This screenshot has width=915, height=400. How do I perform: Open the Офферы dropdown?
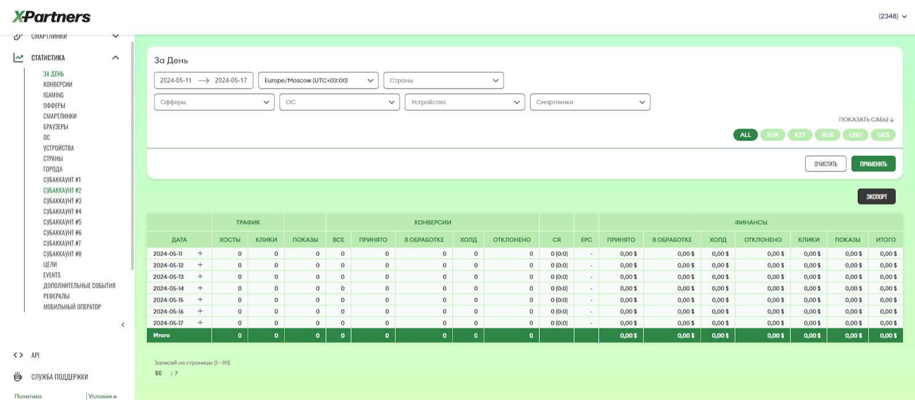pos(214,102)
